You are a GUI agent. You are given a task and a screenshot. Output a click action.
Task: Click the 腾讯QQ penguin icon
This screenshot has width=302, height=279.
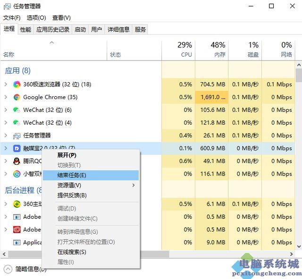tap(17, 161)
